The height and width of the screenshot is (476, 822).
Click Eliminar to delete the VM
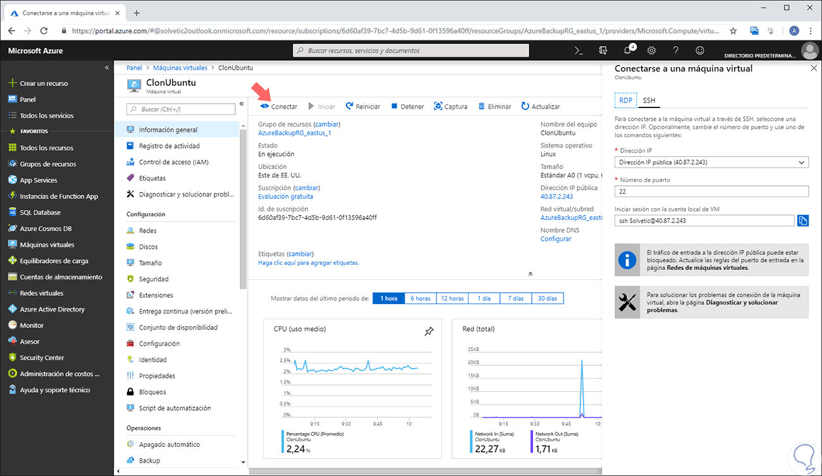pos(494,107)
